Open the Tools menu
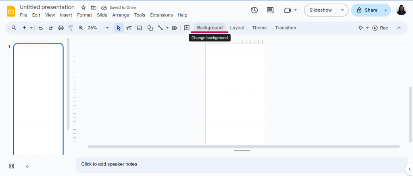Screen dimensions: 413x176 [x=140, y=15]
